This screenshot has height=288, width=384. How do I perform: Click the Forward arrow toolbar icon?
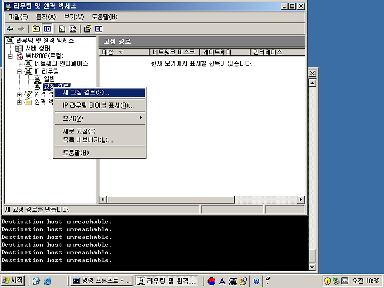(21, 29)
